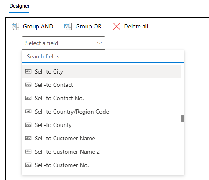Click the Group OR button label
Image resolution: width=209 pixels, height=180 pixels.
89,26
